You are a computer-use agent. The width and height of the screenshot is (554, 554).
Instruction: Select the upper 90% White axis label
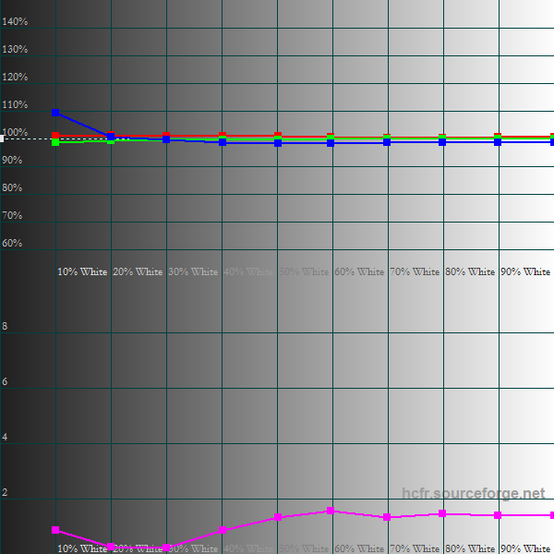pos(525,271)
